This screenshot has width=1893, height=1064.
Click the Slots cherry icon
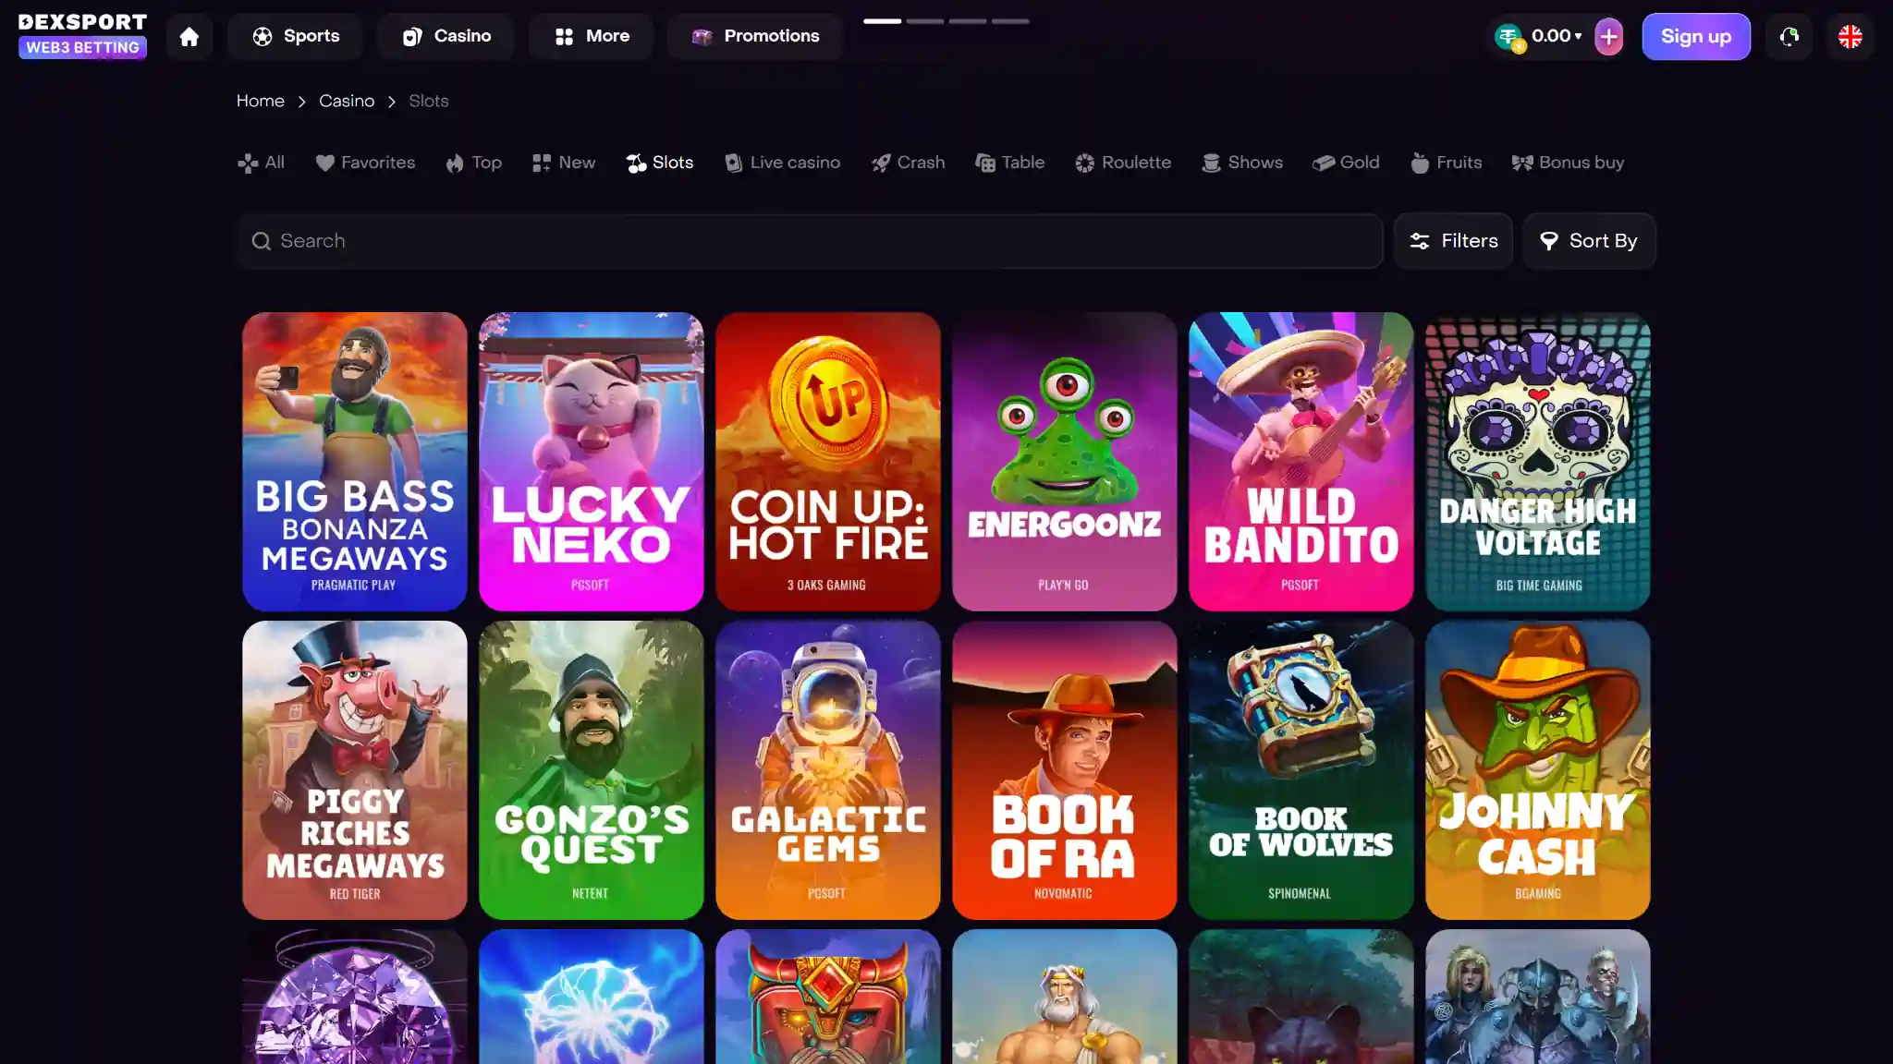[x=636, y=163]
